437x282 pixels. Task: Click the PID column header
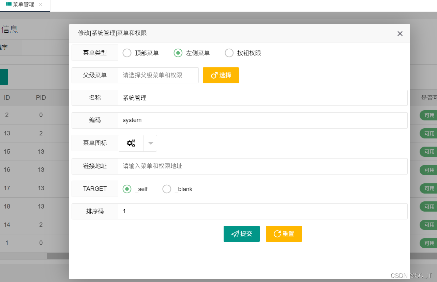(x=41, y=98)
